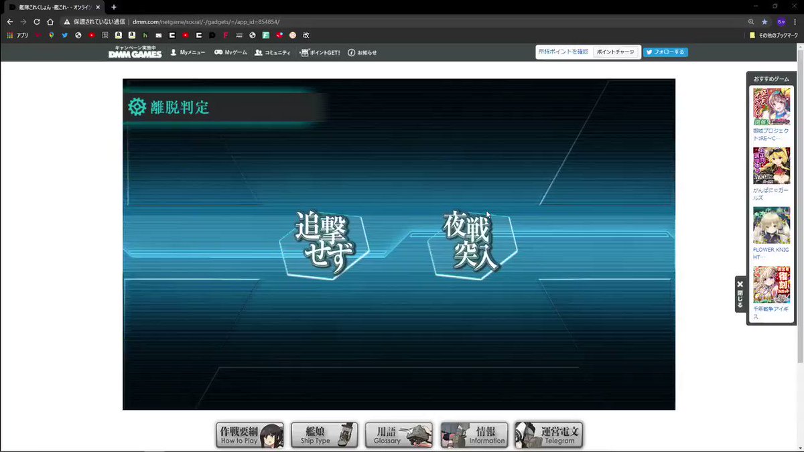Go back with browser back arrow
This screenshot has width=804, height=452.
click(11, 21)
